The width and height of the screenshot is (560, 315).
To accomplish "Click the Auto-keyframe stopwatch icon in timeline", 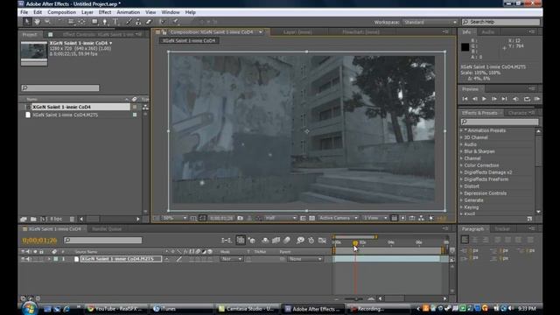I will tap(311, 241).
